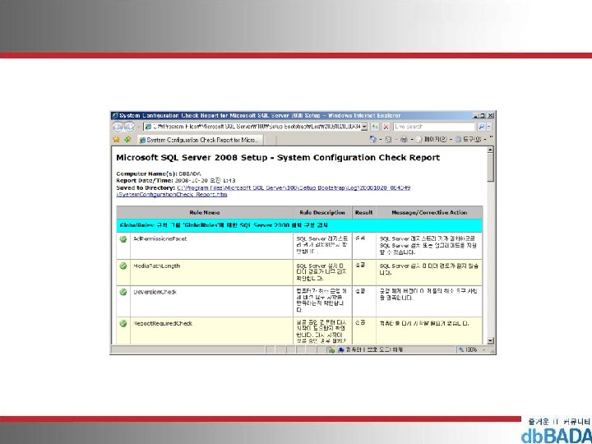Click the browser Forward arrow button
The height and width of the screenshot is (444, 592).
[x=129, y=127]
